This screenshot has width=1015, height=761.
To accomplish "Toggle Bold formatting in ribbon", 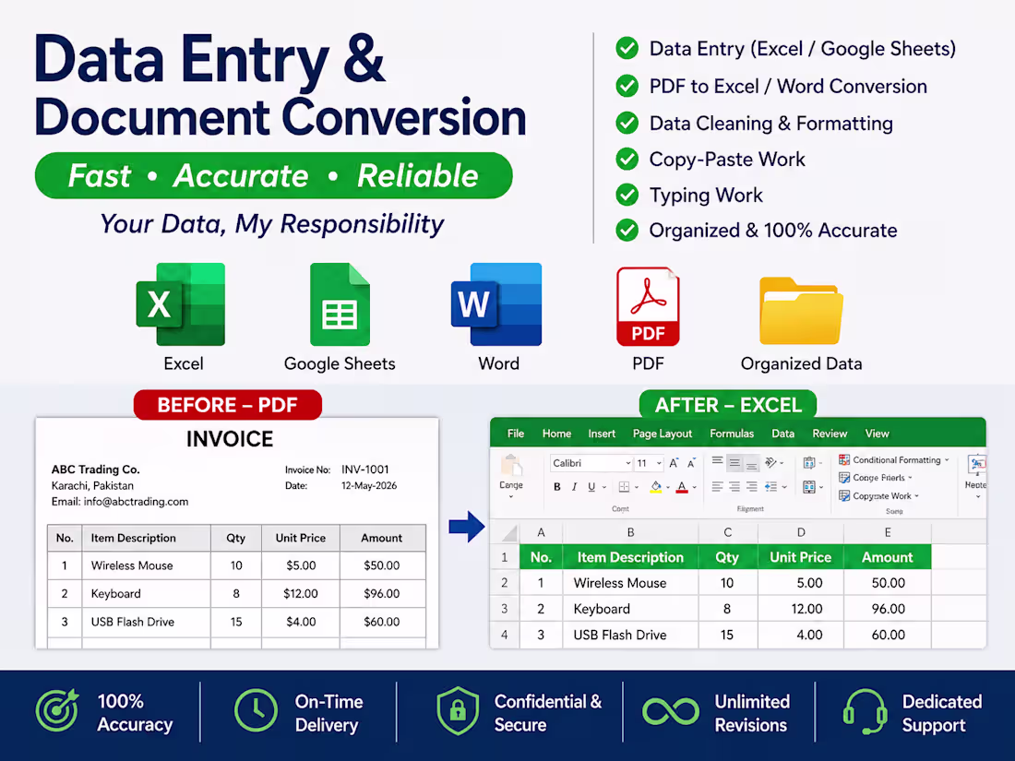I will point(557,487).
